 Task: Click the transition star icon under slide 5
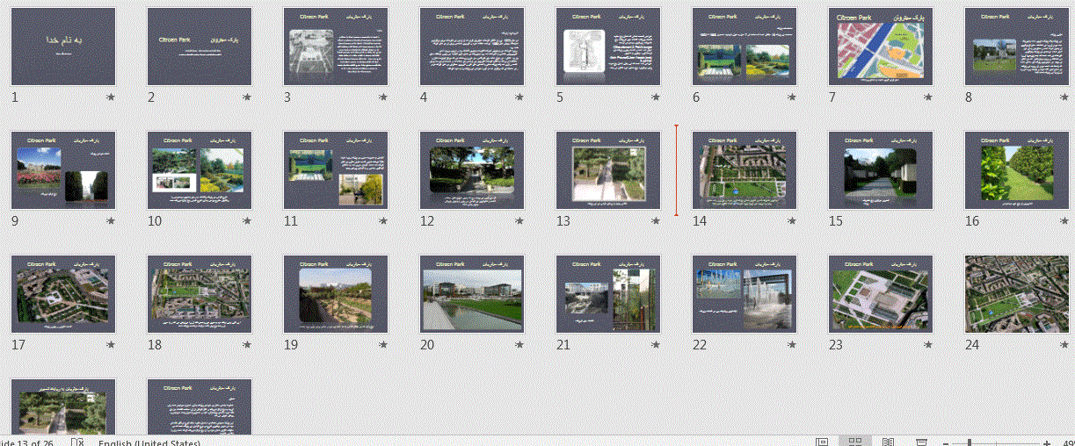656,97
